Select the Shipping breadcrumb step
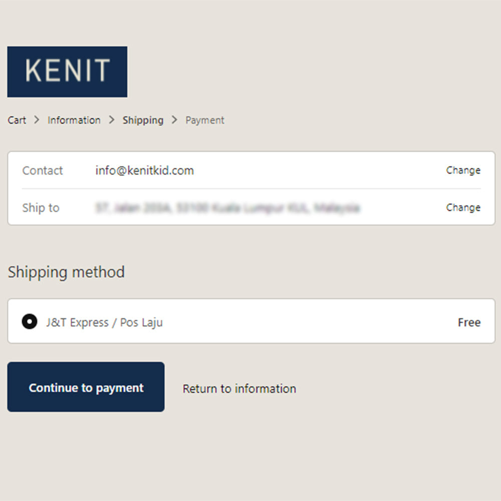This screenshot has width=501, height=501. [x=143, y=120]
